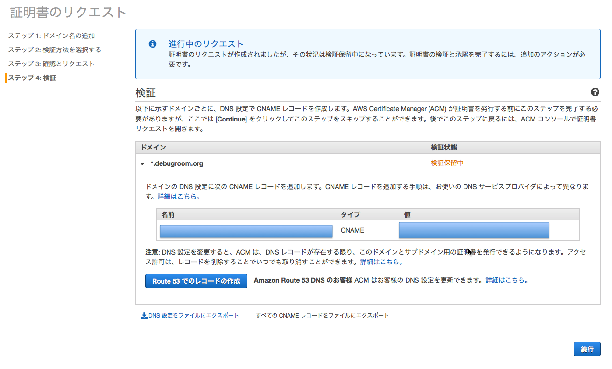
Task: Click the 検証保留中 status text
Action: (447, 163)
